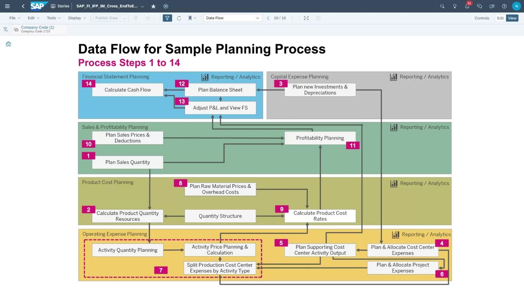Click the Help question mark icon
The height and width of the screenshot is (295, 524).
[x=504, y=6]
